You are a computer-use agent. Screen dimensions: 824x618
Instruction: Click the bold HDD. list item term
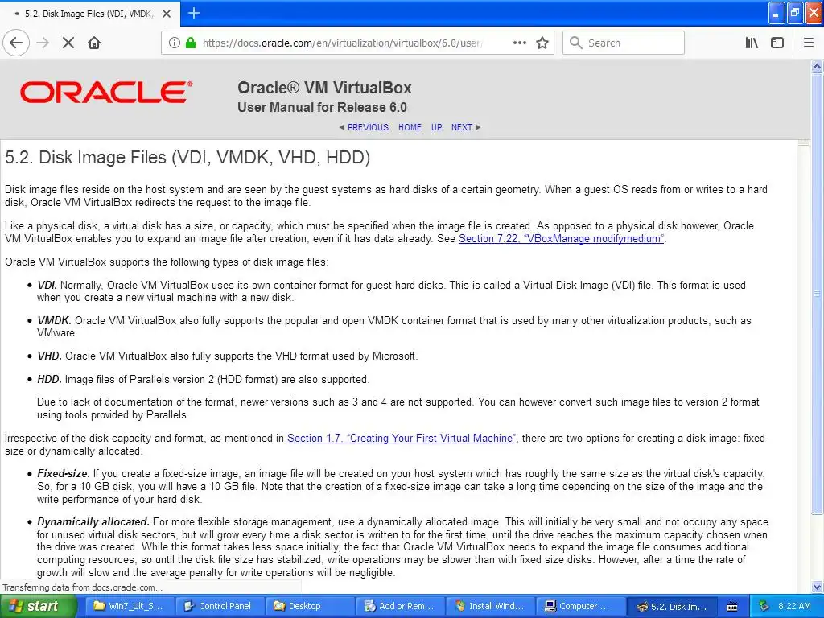click(49, 380)
